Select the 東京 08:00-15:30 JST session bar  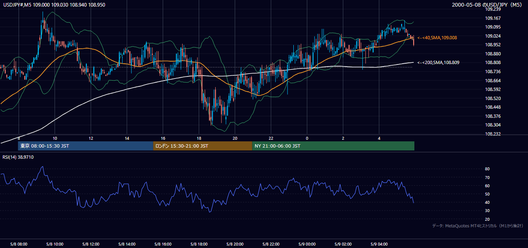pyautogui.click(x=86, y=146)
